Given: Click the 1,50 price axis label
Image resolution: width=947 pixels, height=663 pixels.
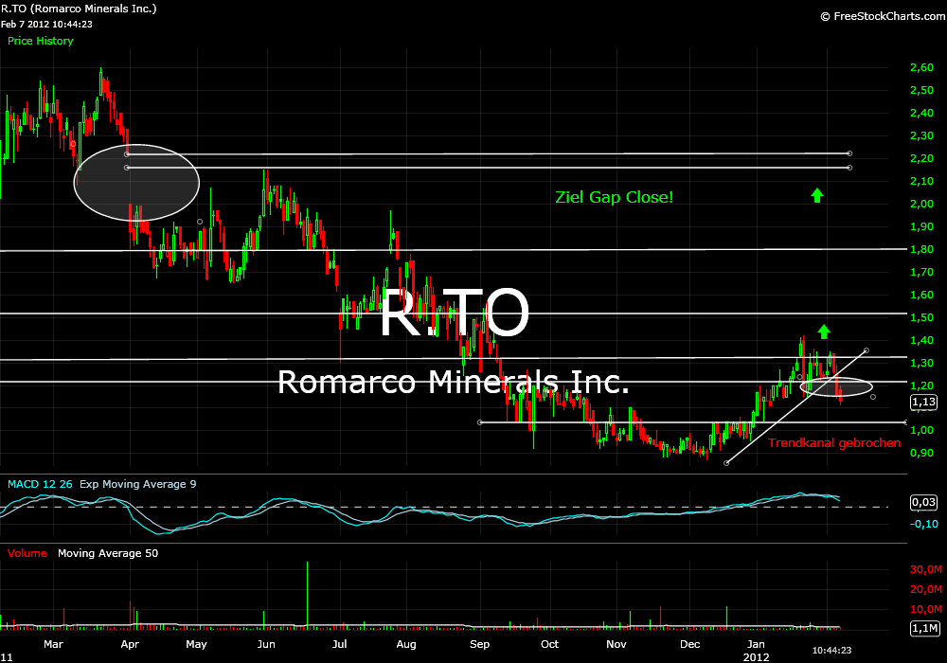Looking at the screenshot, I should [x=921, y=317].
